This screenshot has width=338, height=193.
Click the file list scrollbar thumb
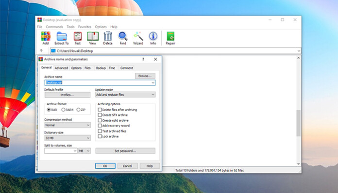click(x=298, y=123)
